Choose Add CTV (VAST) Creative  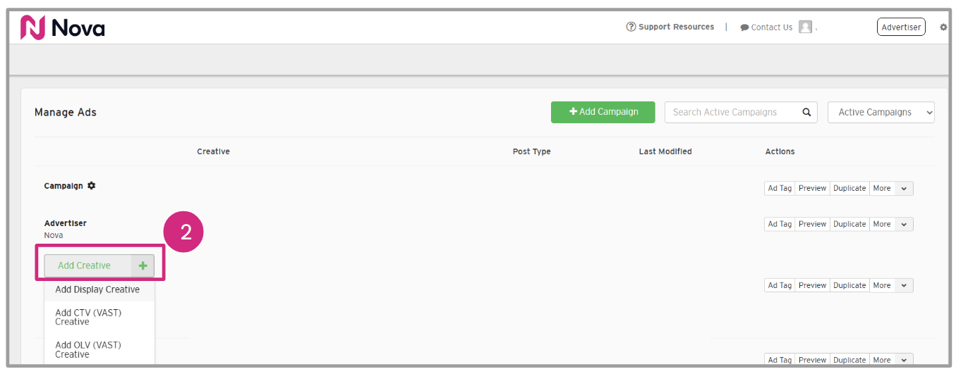coord(88,317)
